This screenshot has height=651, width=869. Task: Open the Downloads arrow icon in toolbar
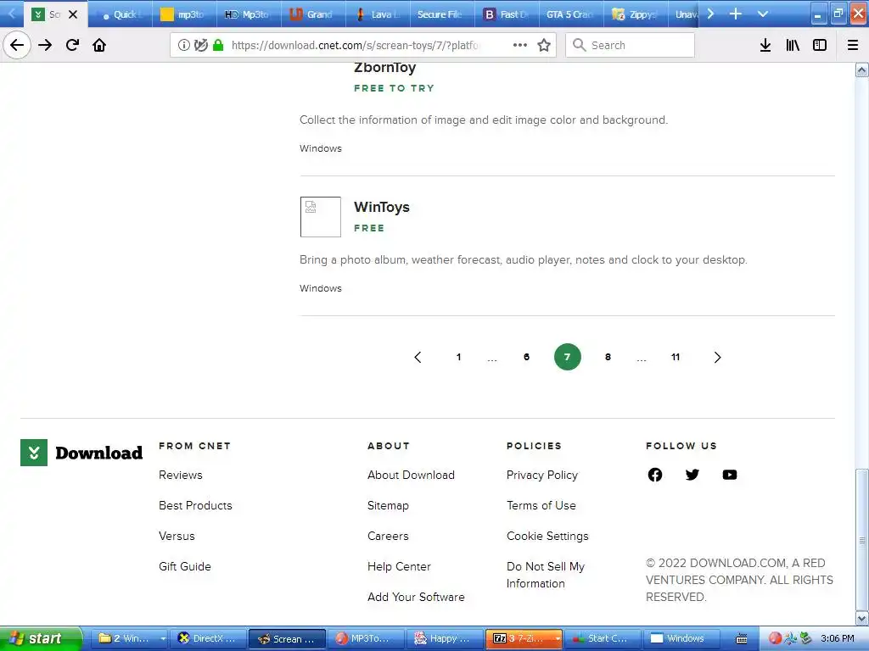(x=765, y=46)
